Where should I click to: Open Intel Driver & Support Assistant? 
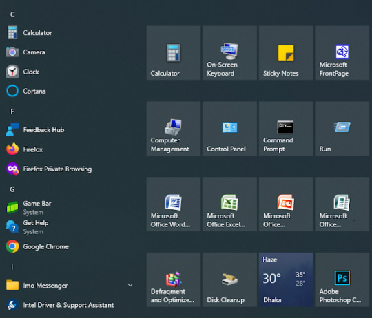point(69,305)
